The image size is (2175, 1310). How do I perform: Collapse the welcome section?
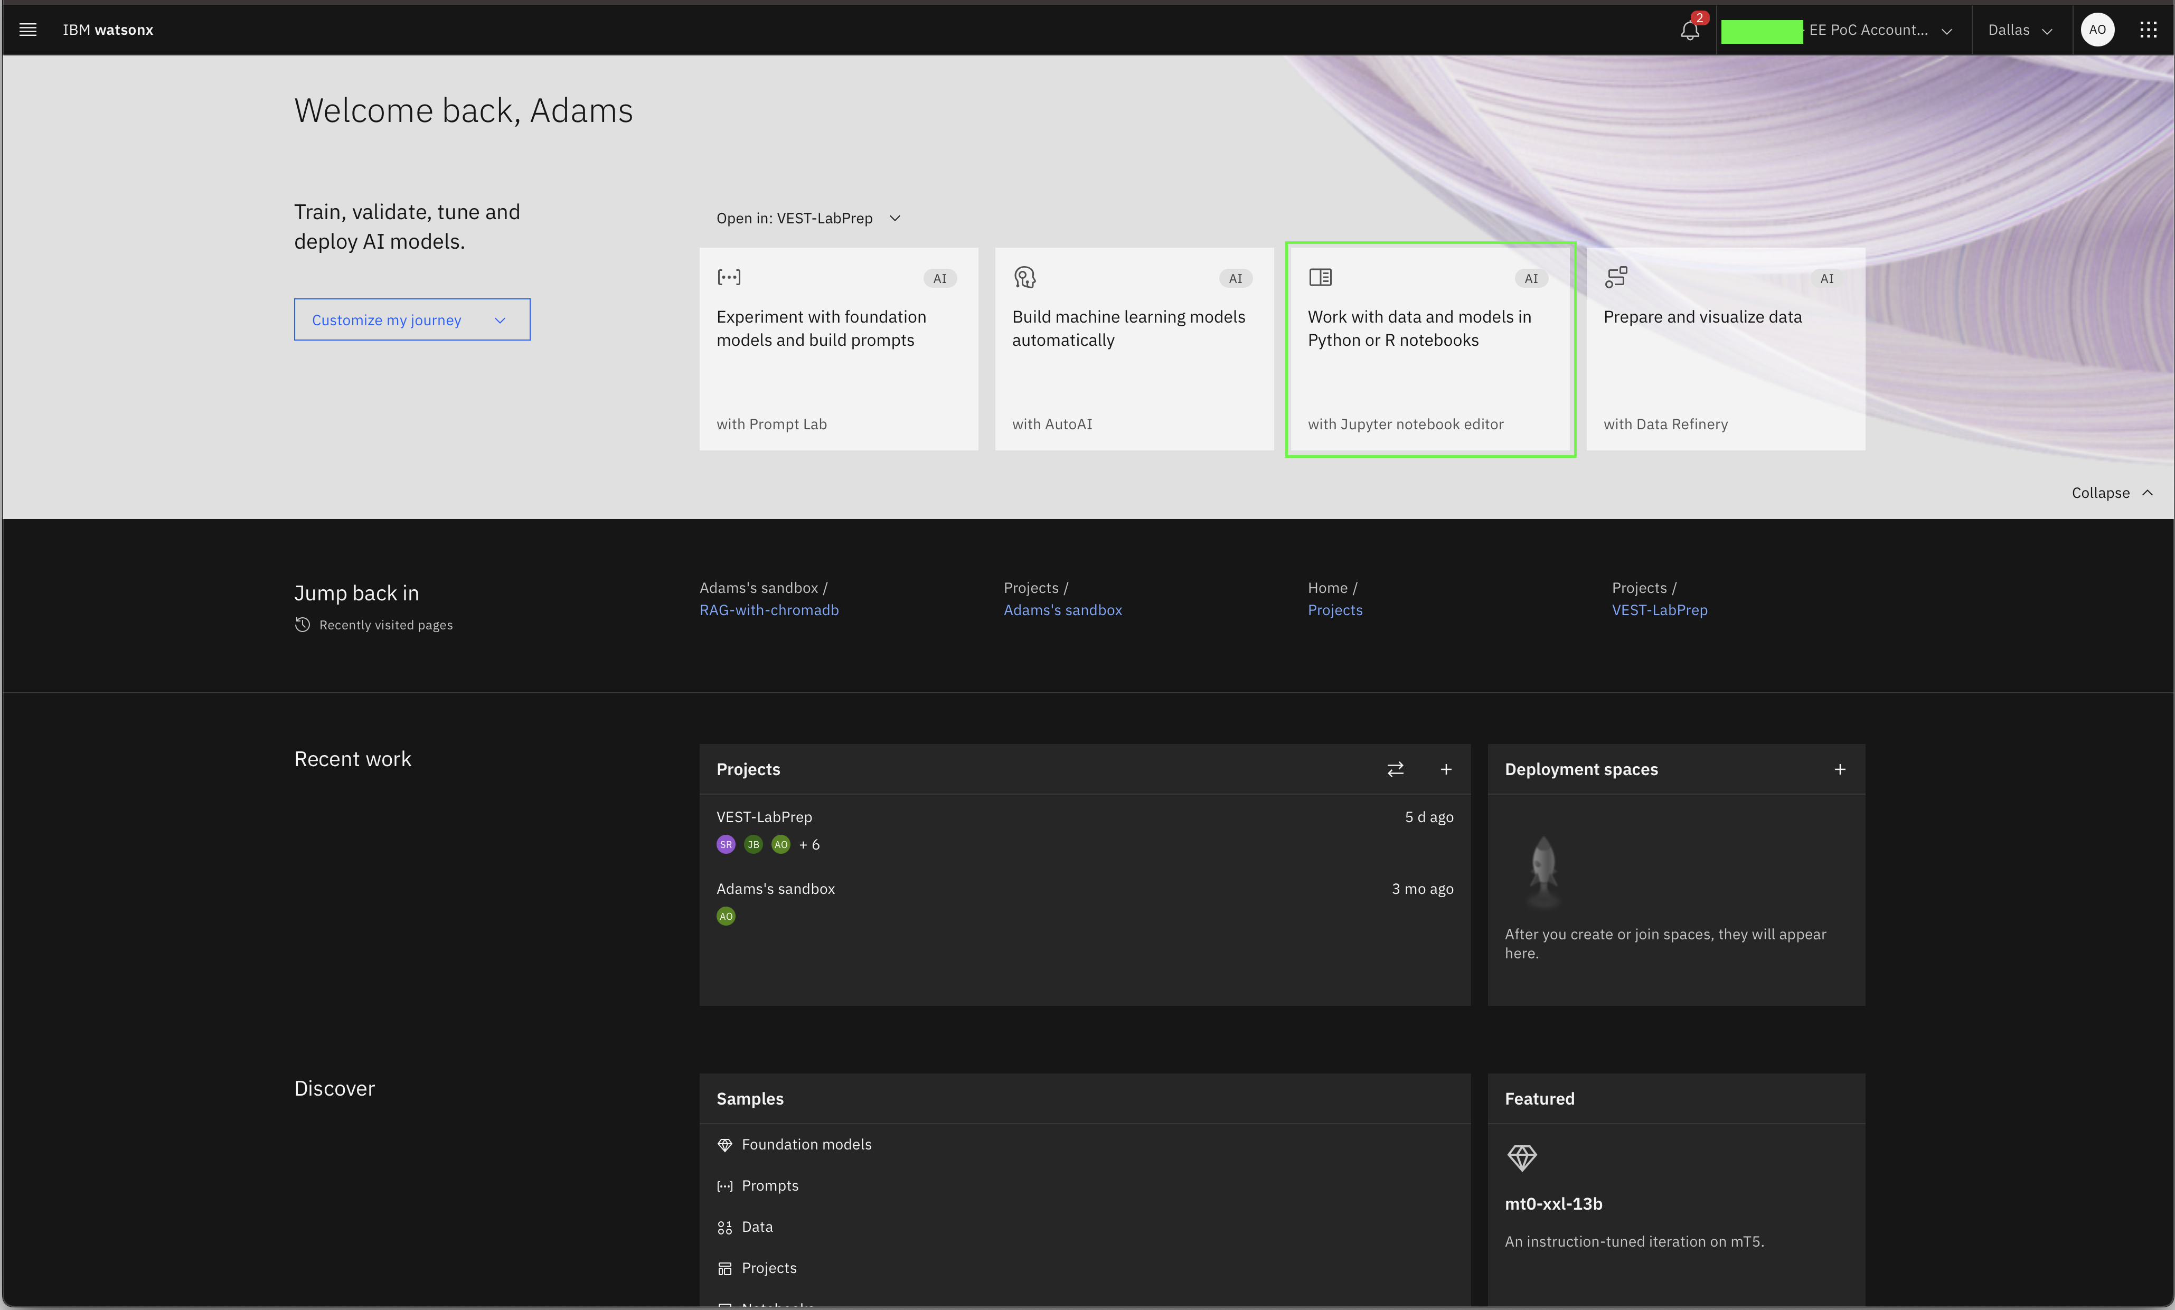(2112, 493)
